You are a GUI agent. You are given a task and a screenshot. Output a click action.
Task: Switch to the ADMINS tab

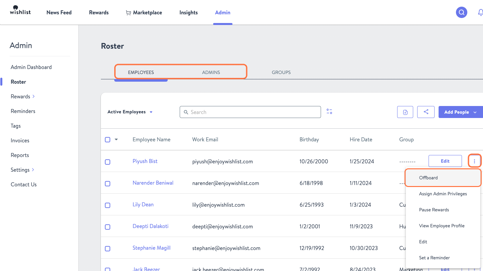(211, 72)
